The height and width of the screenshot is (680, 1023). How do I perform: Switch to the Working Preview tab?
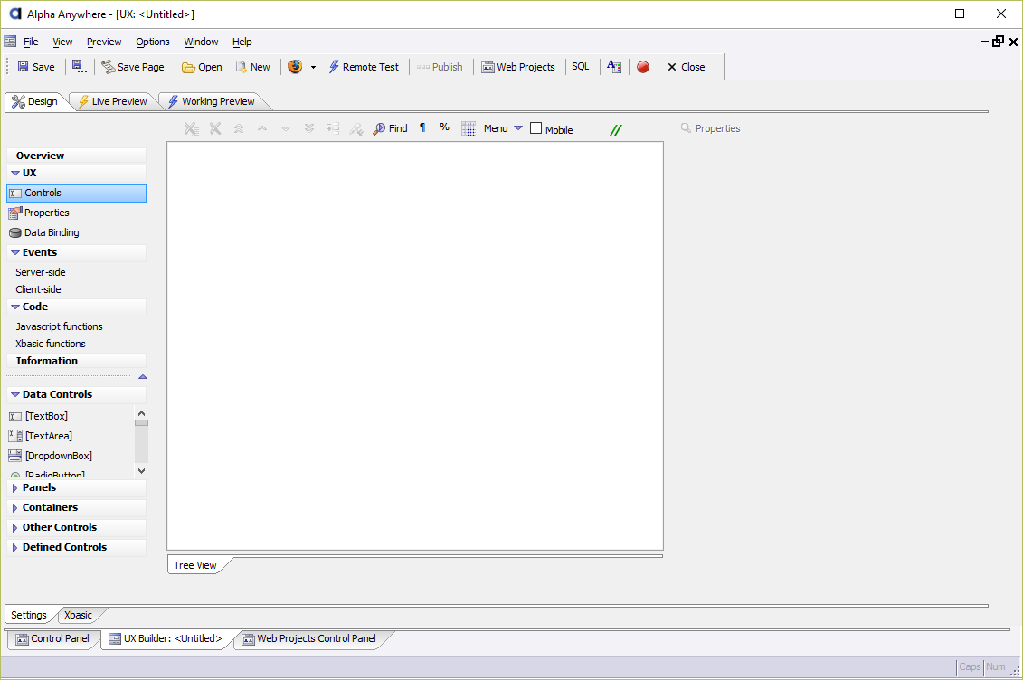pos(212,101)
